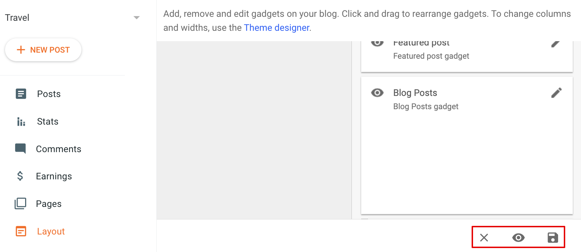
Task: Edit the Featured post gadget pencil icon
Action: 556,44
